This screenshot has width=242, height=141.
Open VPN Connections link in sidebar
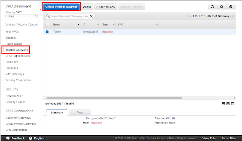point(16,130)
